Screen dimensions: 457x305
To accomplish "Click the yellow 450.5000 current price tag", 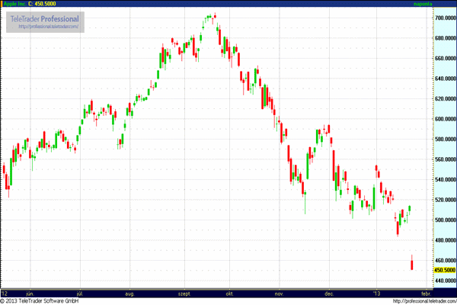I will 444,270.
